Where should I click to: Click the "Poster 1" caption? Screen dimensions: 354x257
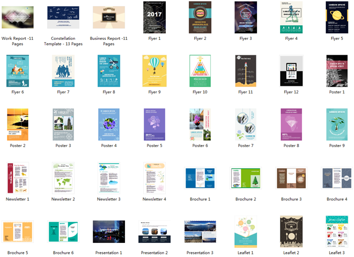coord(337,92)
